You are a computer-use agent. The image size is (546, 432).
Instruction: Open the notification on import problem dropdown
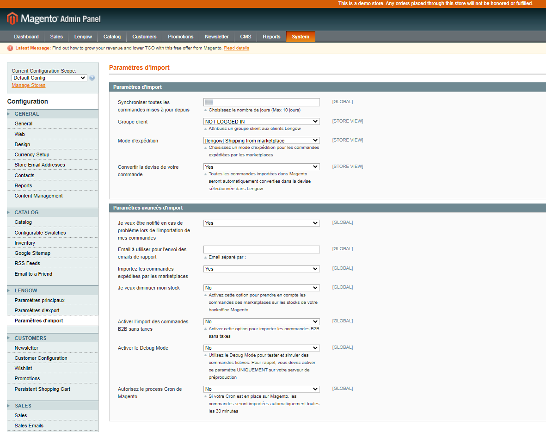pos(262,223)
